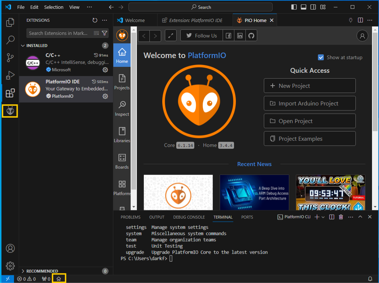Viewport: 379px width, 283px height.
Task: Open Boards in PIO Home sidebar
Action: pyautogui.click(x=122, y=161)
